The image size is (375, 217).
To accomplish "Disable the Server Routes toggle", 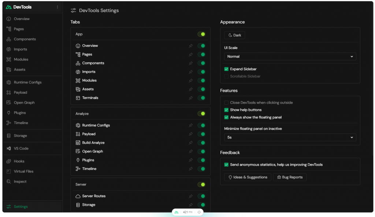I will click(201, 196).
